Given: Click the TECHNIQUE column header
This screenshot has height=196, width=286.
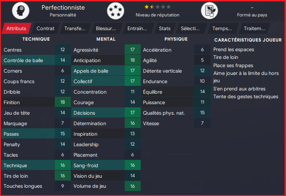Looking at the screenshot, I should pyautogui.click(x=36, y=39).
